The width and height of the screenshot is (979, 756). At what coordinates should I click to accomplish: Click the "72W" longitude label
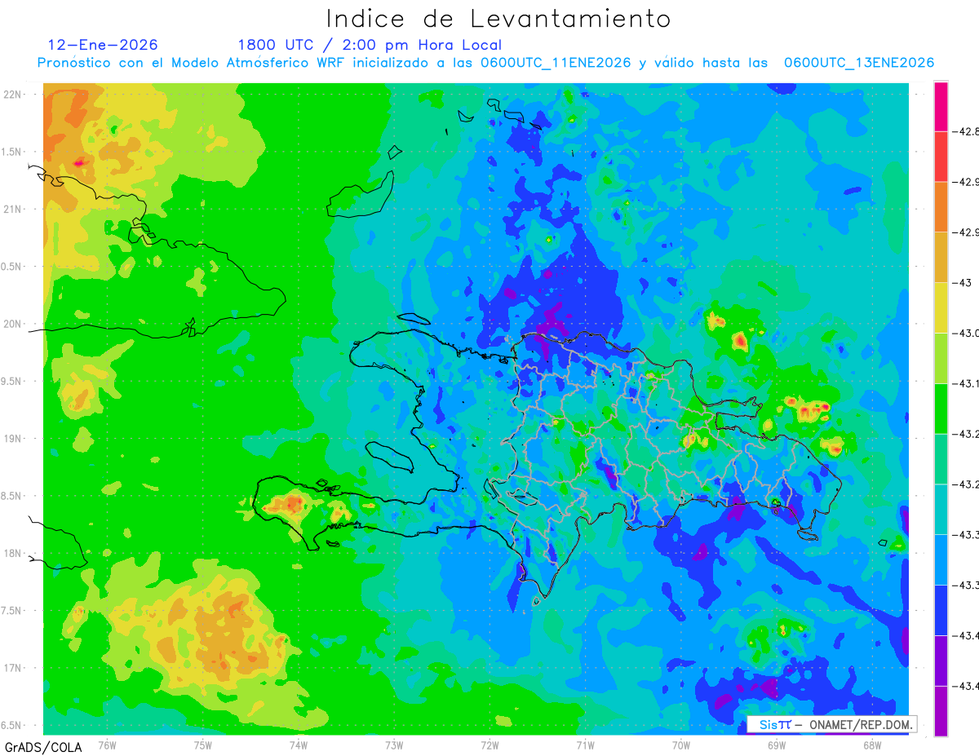pyautogui.click(x=489, y=745)
